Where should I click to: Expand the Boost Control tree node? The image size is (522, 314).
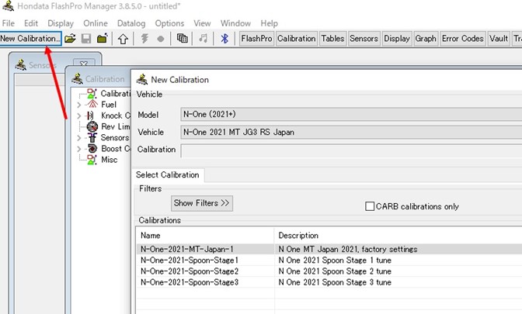point(79,149)
